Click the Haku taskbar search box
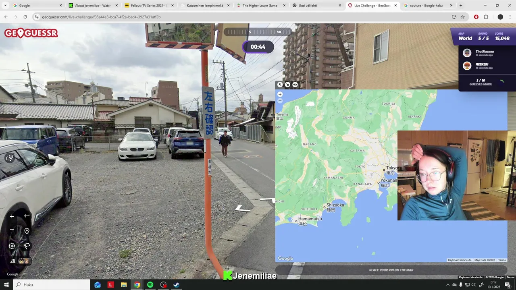 point(52,285)
